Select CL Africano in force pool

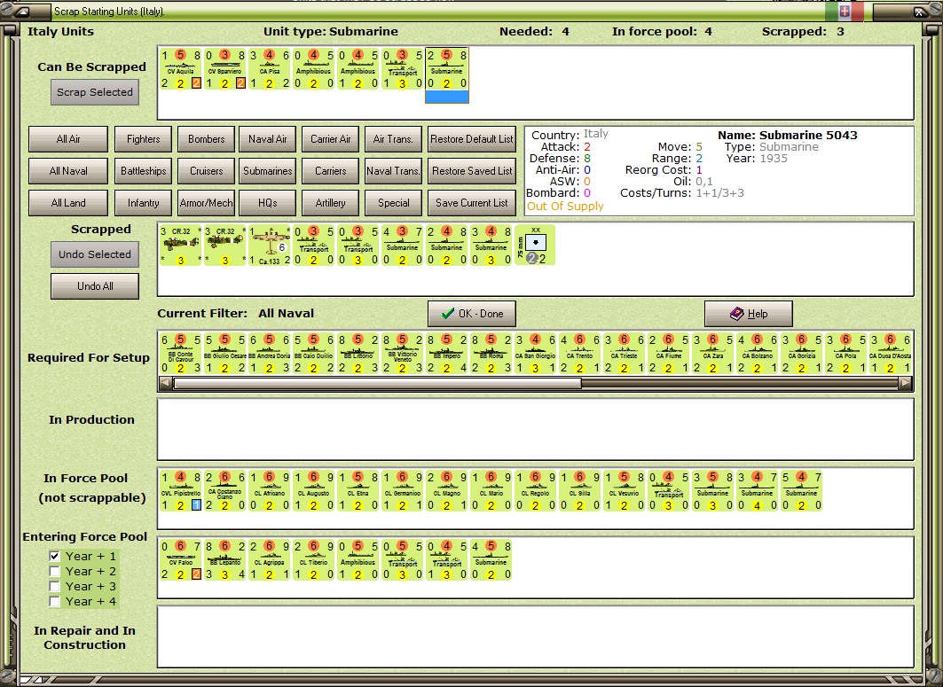tap(270, 491)
